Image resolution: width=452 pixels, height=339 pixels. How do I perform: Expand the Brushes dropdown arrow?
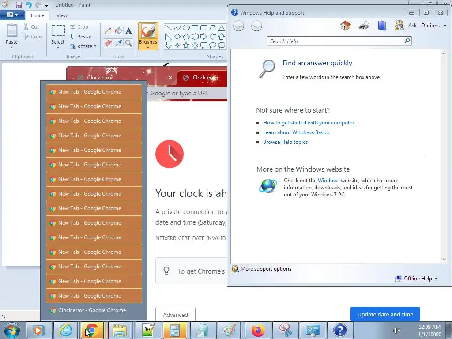pyautogui.click(x=148, y=48)
